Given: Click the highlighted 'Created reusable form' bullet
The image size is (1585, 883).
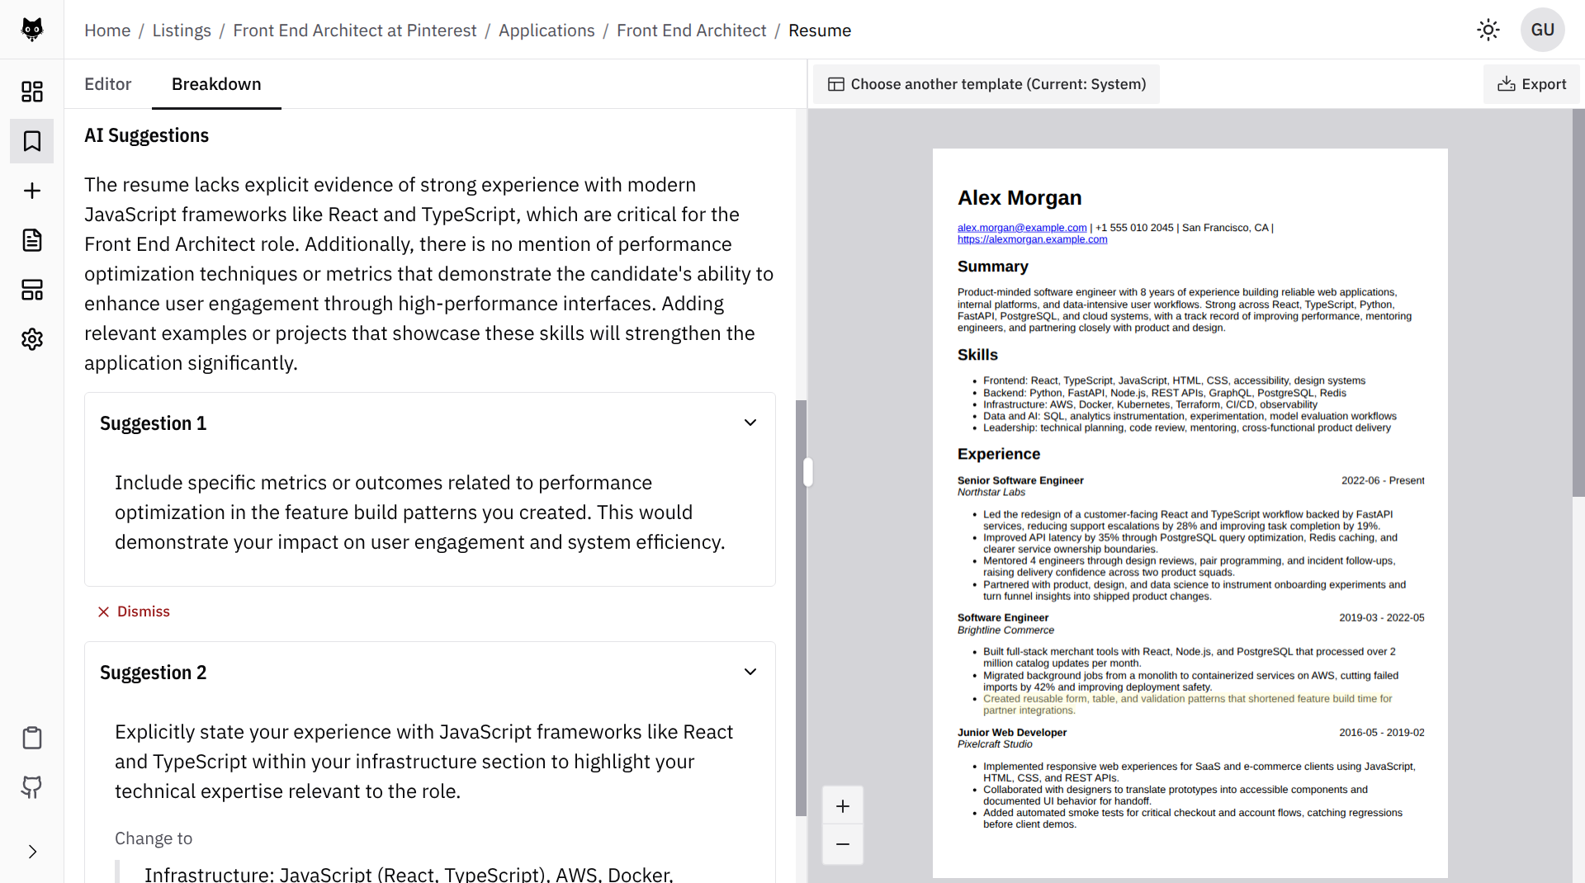Looking at the screenshot, I should 1187,704.
